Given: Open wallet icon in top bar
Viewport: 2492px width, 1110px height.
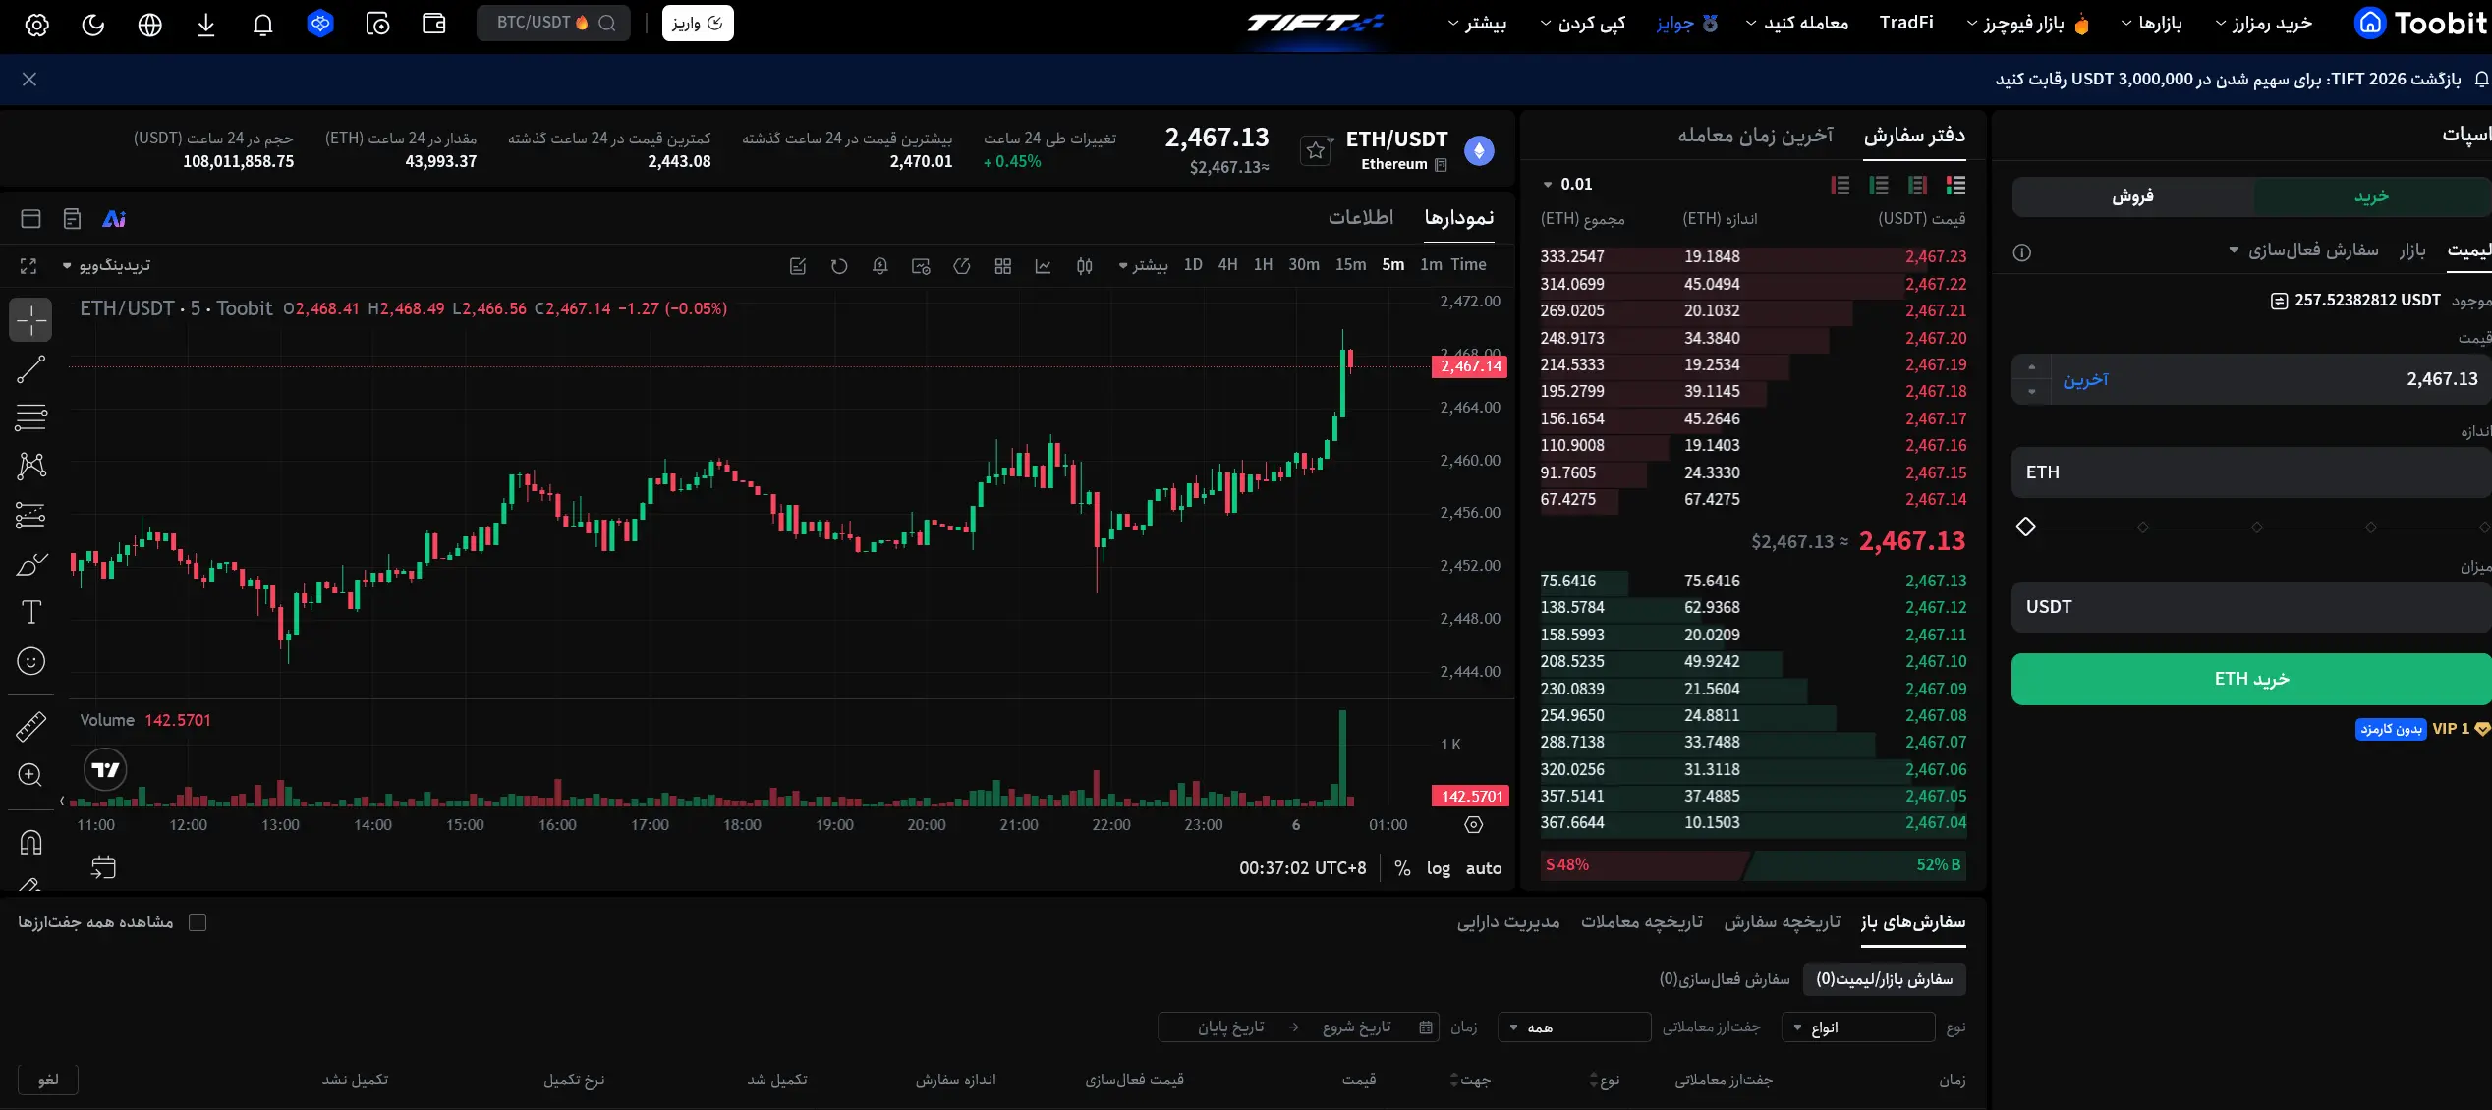Looking at the screenshot, I should tap(434, 24).
